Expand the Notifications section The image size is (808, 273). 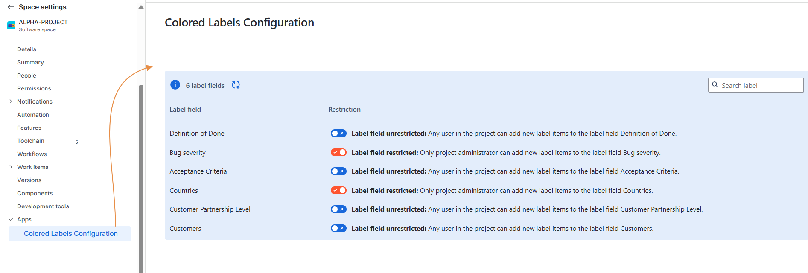[11, 102]
